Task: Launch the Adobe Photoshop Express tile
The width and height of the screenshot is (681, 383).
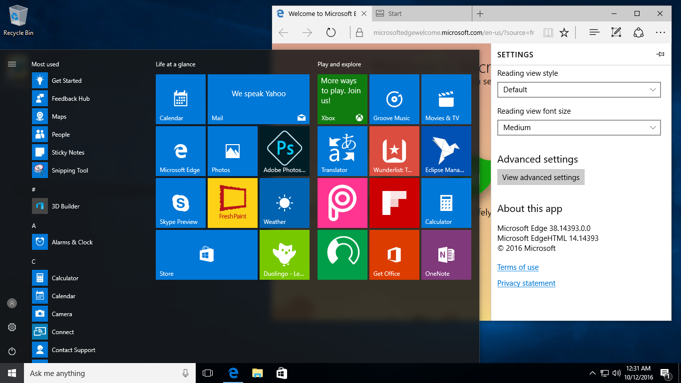Action: click(x=285, y=151)
